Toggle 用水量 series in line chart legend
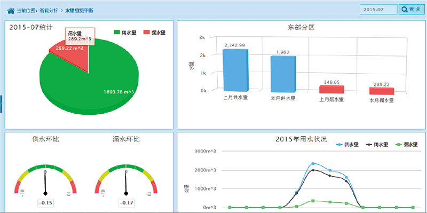Screen dimensions: 427x213 [377, 145]
